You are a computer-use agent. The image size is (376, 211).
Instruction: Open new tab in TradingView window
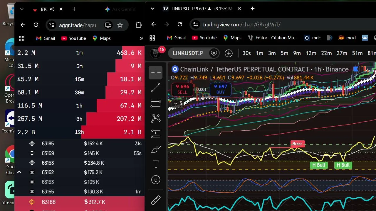pos(253,9)
